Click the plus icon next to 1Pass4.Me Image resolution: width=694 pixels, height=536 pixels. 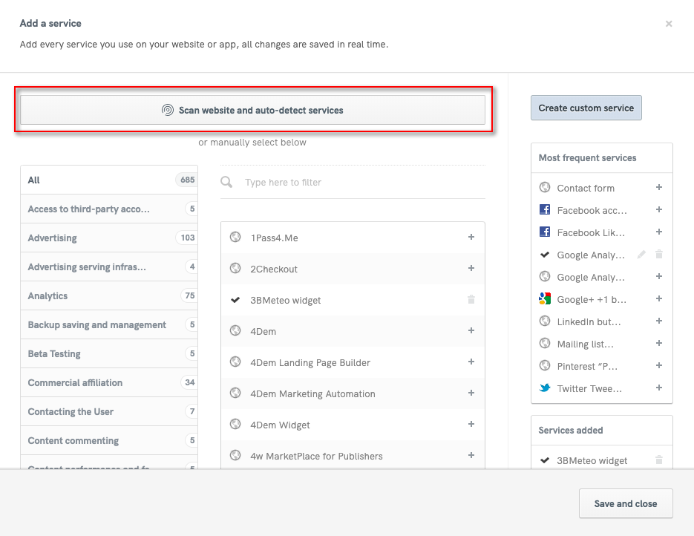point(471,237)
